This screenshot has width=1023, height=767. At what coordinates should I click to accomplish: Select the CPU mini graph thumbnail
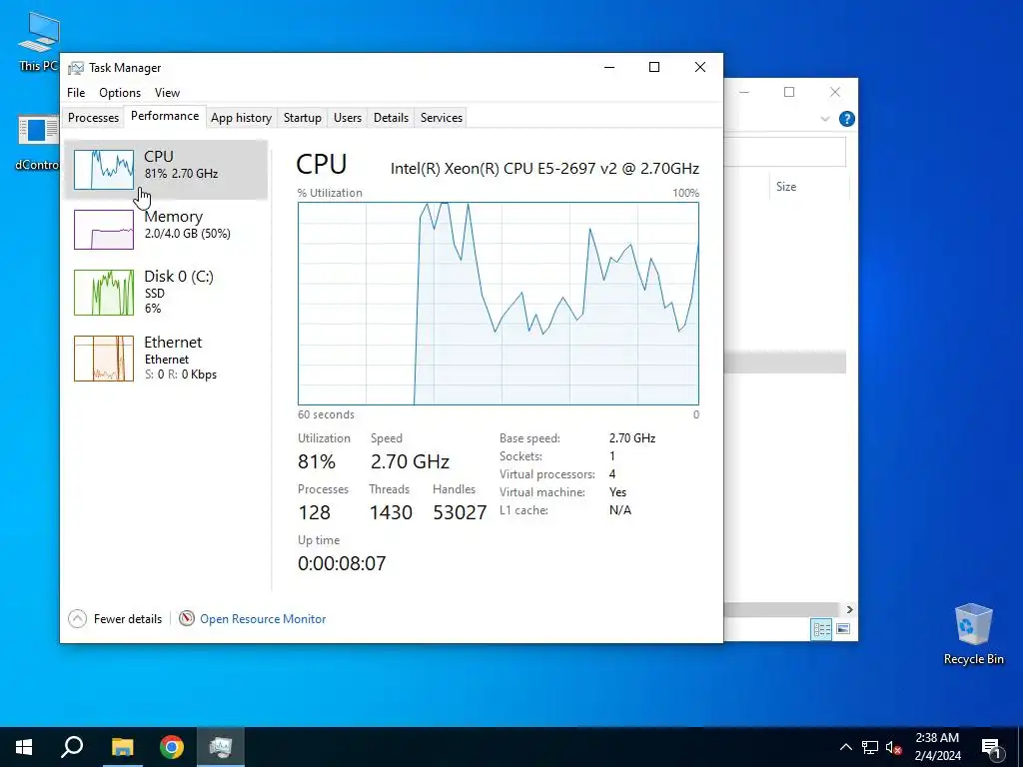[x=104, y=170]
